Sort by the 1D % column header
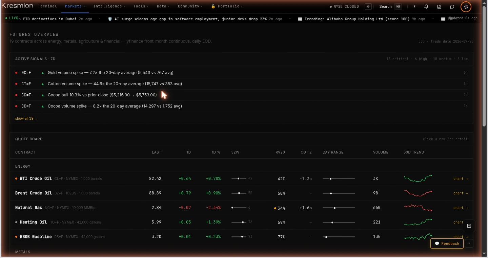Viewport: 488px width, 258px height. coord(216,152)
